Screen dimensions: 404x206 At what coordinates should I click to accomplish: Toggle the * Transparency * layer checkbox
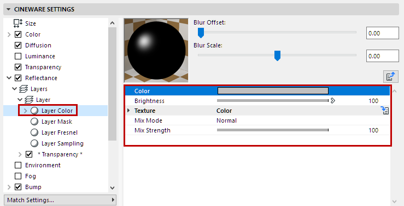tap(29, 154)
